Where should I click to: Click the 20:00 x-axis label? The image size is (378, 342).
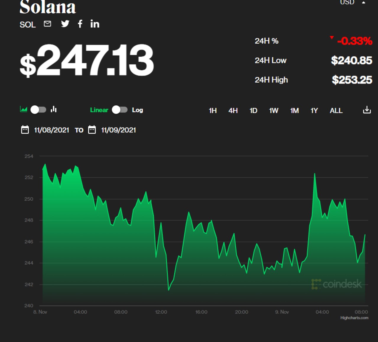coord(241,312)
